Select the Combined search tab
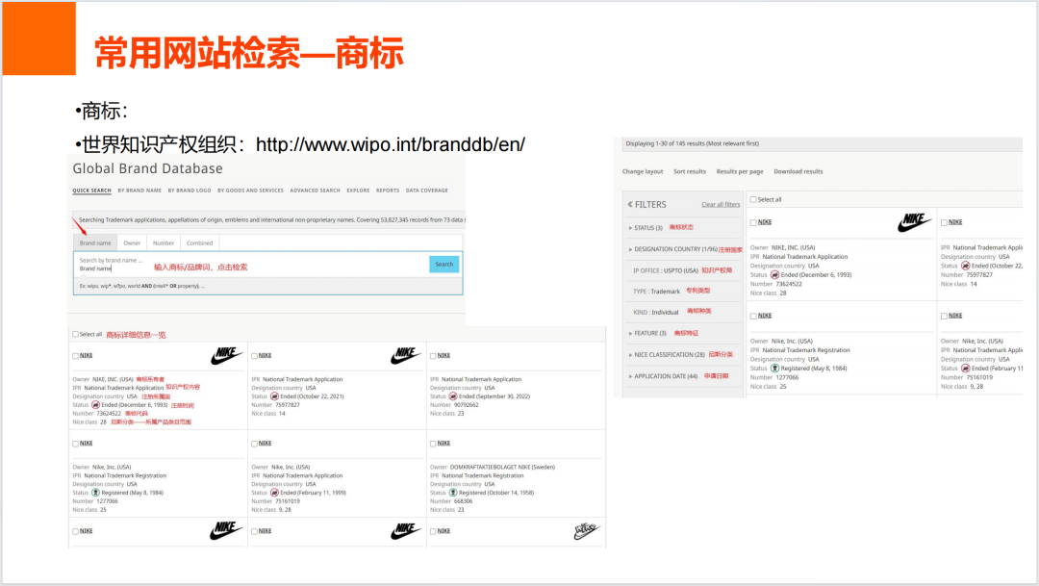Viewport: 1039px width, 586px height. (x=199, y=243)
